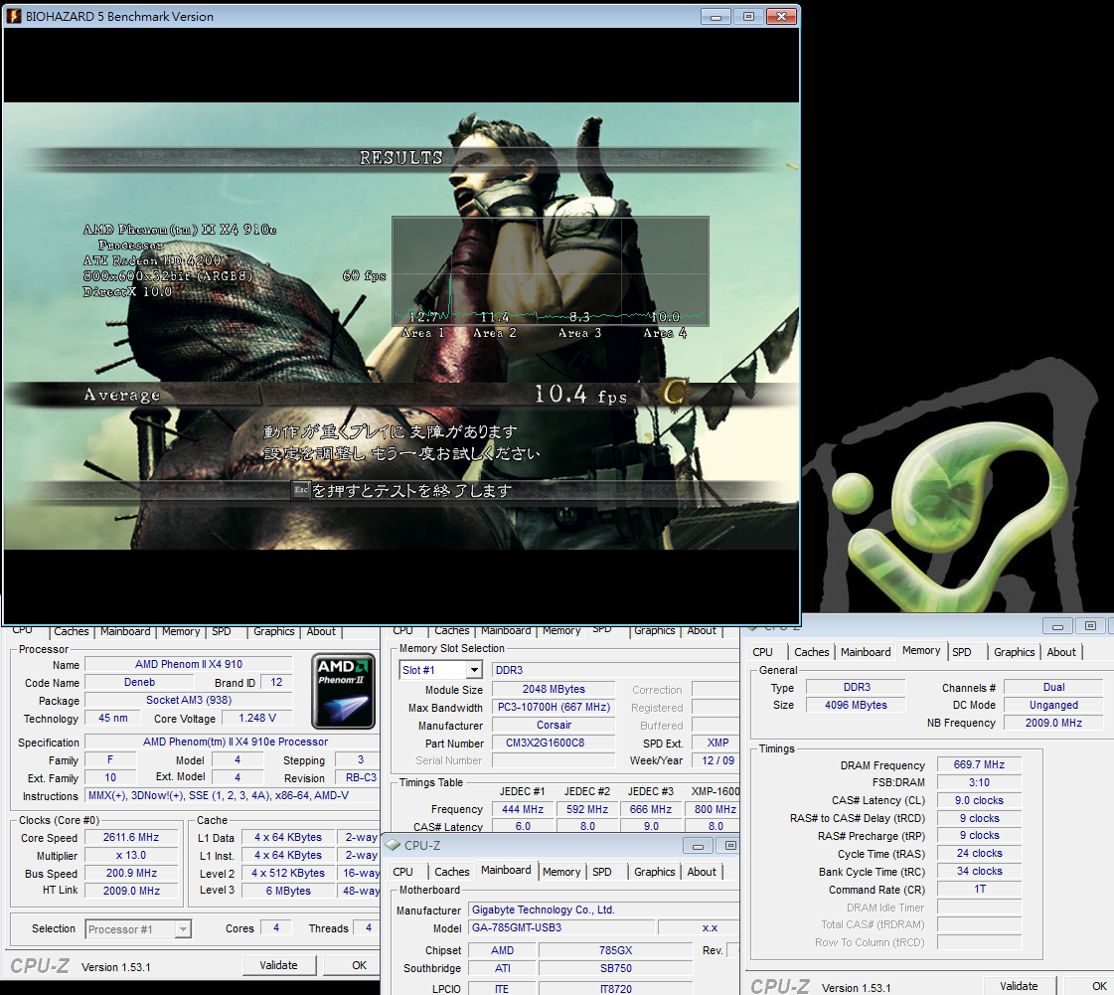Click the FSB:DRAM ratio value 3:10
This screenshot has height=995, width=1114.
(x=979, y=782)
